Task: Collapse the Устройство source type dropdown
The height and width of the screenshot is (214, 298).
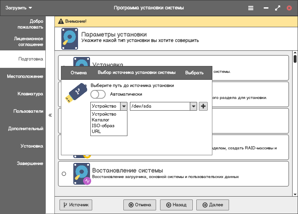Action: coord(124,106)
